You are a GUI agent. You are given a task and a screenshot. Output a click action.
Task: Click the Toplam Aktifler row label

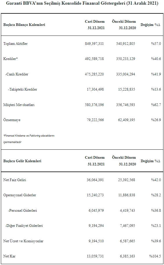[15, 44]
